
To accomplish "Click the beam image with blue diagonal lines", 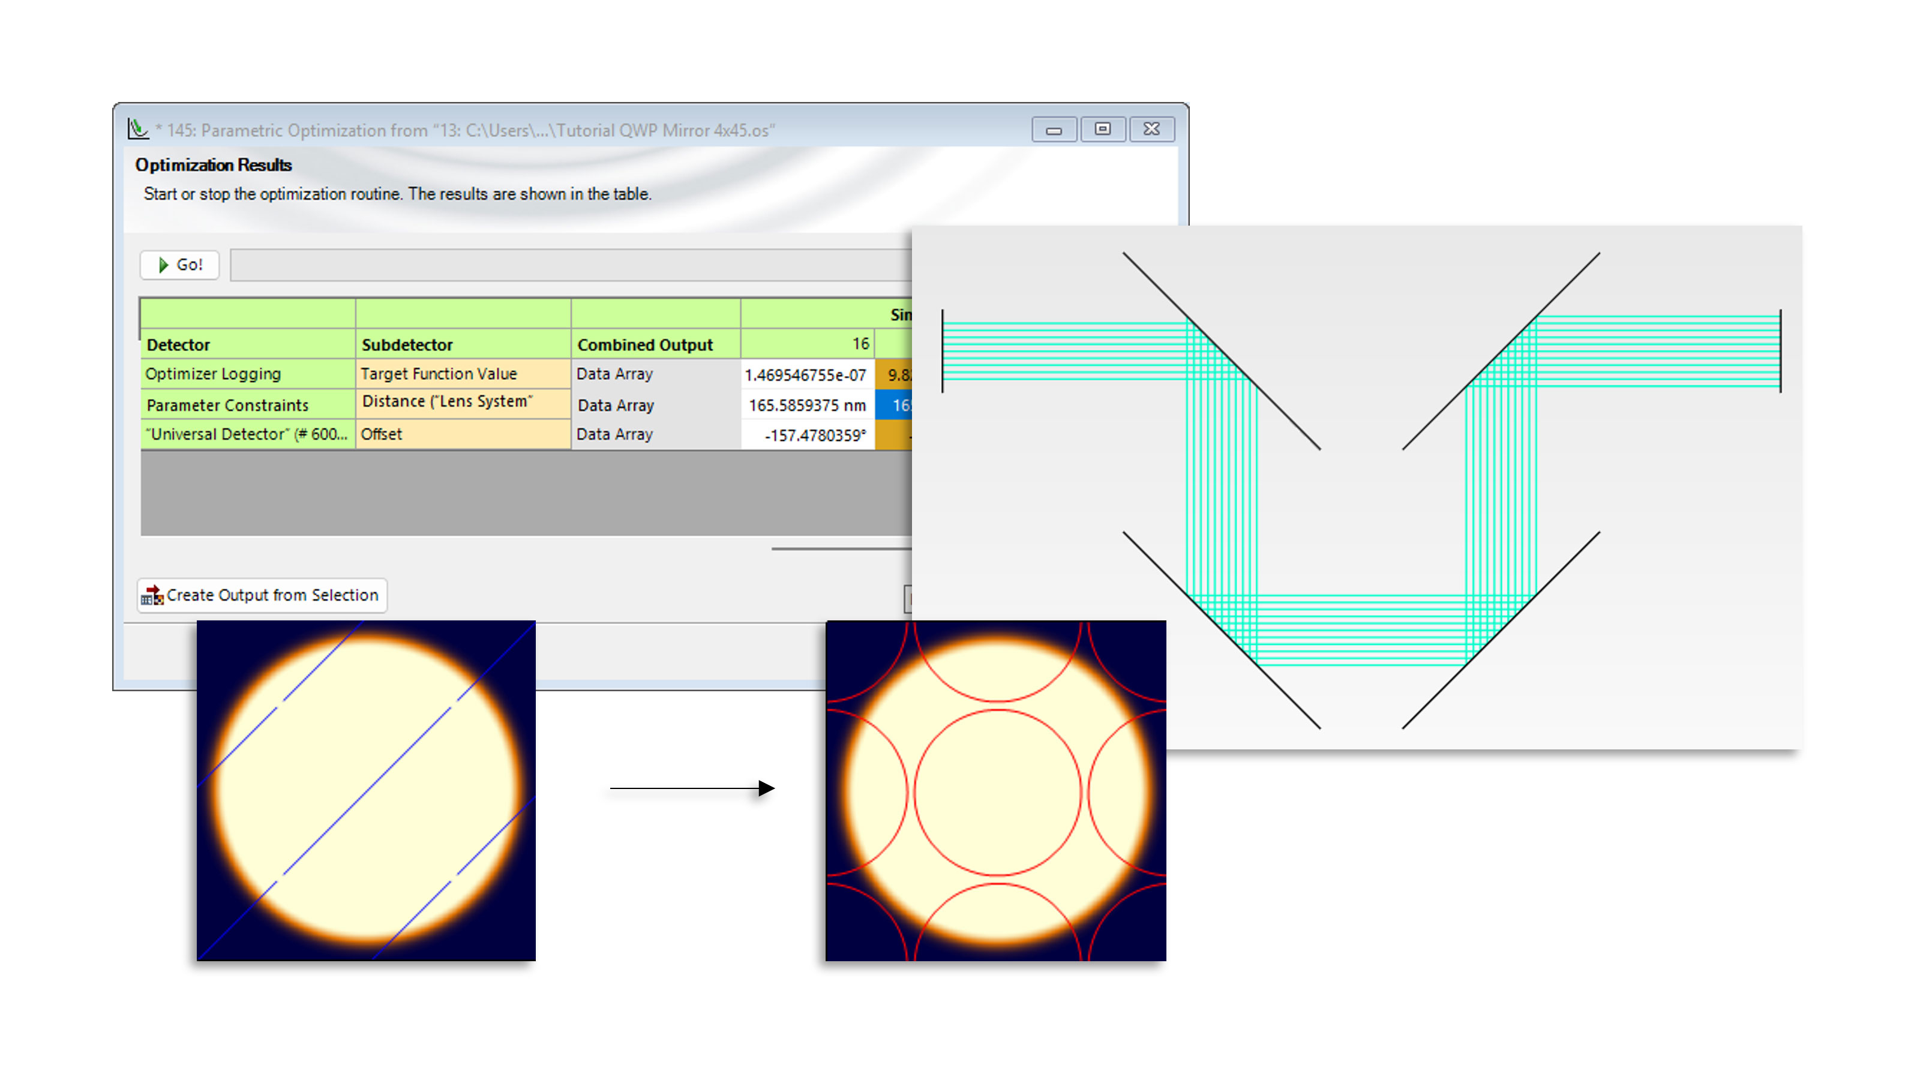I will click(x=366, y=791).
